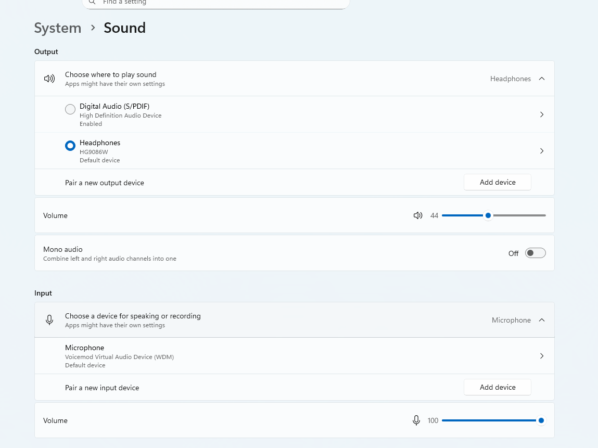Screen dimensions: 598x448
Task: Open Voicemod Microphone properties chevron
Action: (x=542, y=356)
